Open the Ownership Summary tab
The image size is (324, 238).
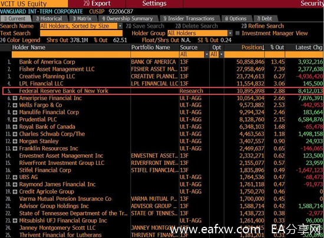click(128, 19)
